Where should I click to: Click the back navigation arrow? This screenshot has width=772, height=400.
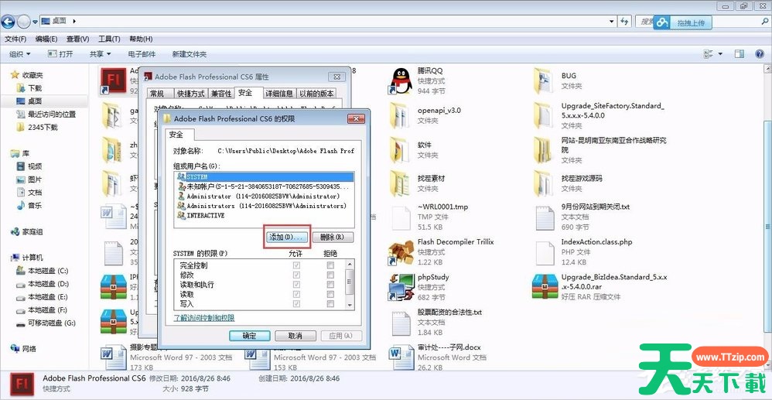pyautogui.click(x=8, y=21)
